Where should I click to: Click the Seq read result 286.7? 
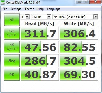tap(40, 61)
